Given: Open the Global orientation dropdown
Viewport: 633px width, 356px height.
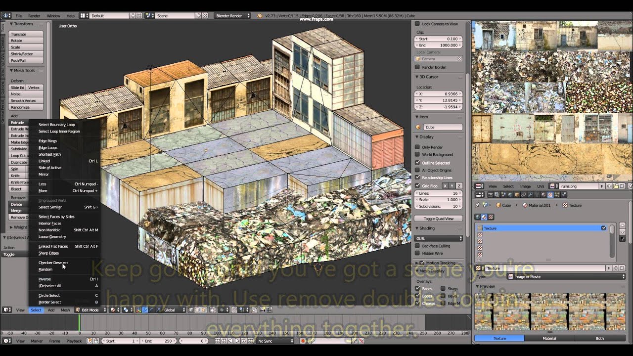Looking at the screenshot, I should click(x=175, y=310).
